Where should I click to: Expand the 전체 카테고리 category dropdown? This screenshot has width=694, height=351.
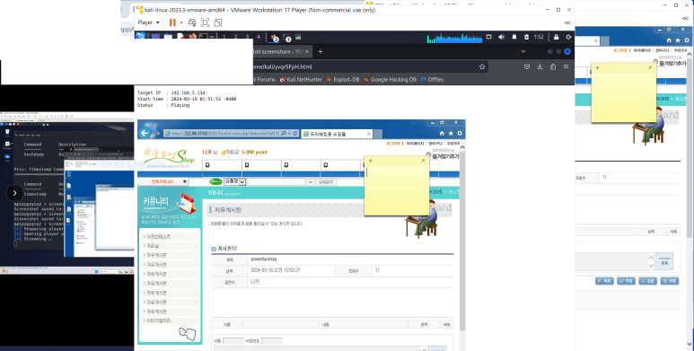coord(163,181)
